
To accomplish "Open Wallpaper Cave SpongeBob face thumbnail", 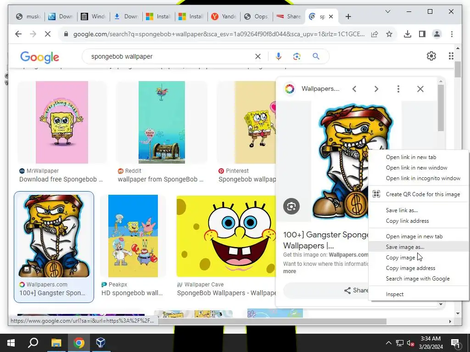I will [x=226, y=236].
